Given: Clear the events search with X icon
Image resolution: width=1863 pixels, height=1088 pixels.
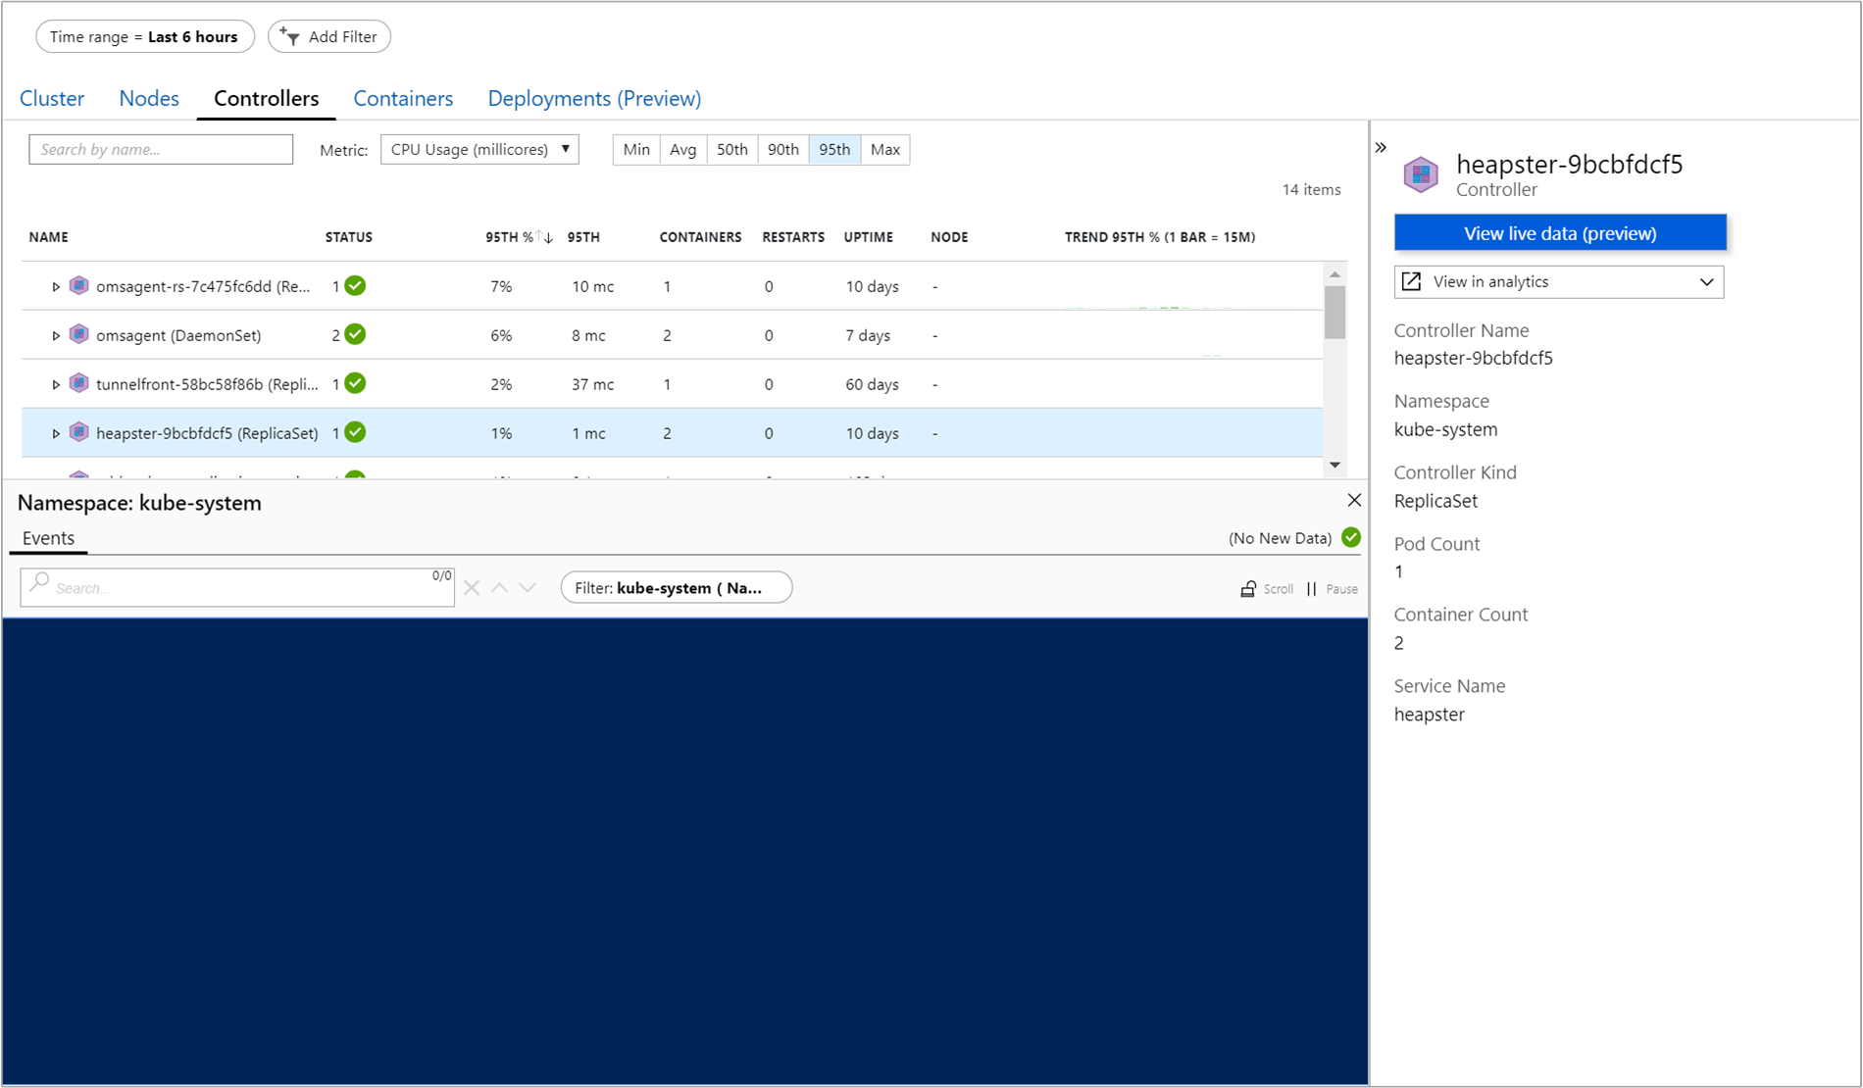Looking at the screenshot, I should [472, 588].
